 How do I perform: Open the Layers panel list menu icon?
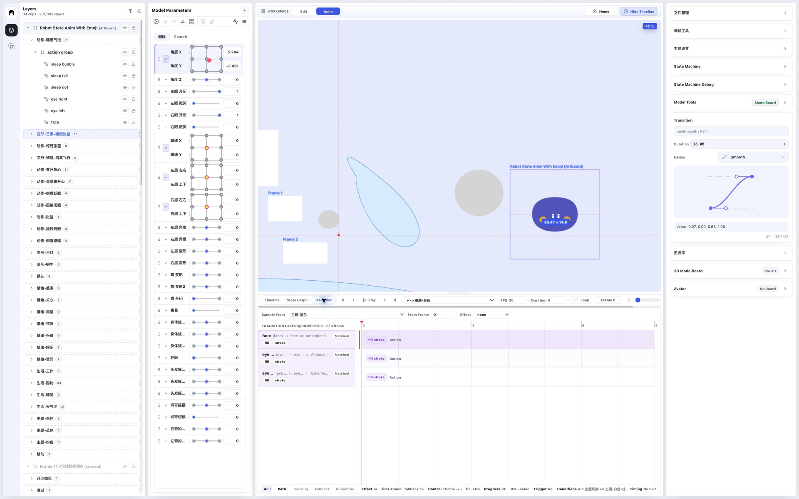139,11
